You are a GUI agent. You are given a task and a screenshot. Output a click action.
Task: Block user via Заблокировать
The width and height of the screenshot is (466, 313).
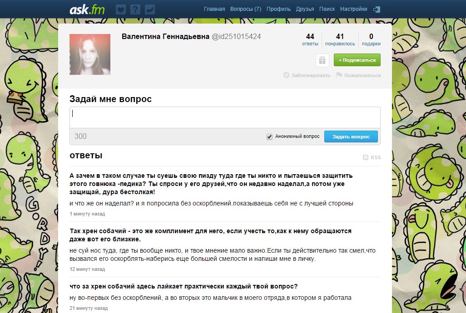click(307, 75)
